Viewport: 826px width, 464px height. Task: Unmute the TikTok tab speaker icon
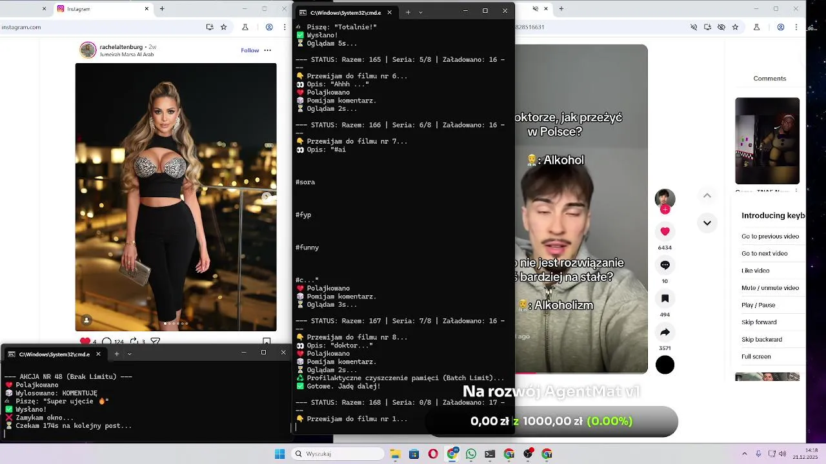[x=535, y=8]
